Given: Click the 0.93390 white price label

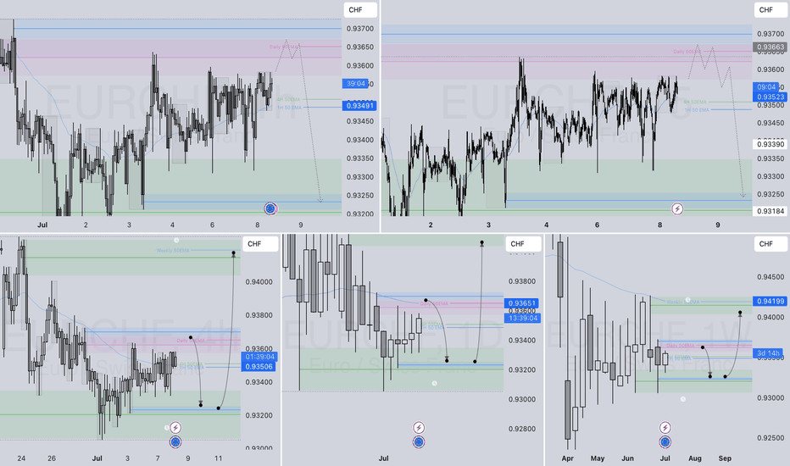Looking at the screenshot, I should point(770,145).
